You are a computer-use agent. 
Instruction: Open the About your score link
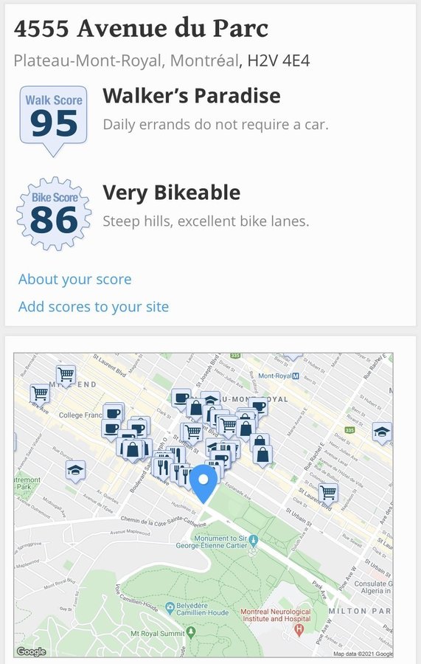75,279
